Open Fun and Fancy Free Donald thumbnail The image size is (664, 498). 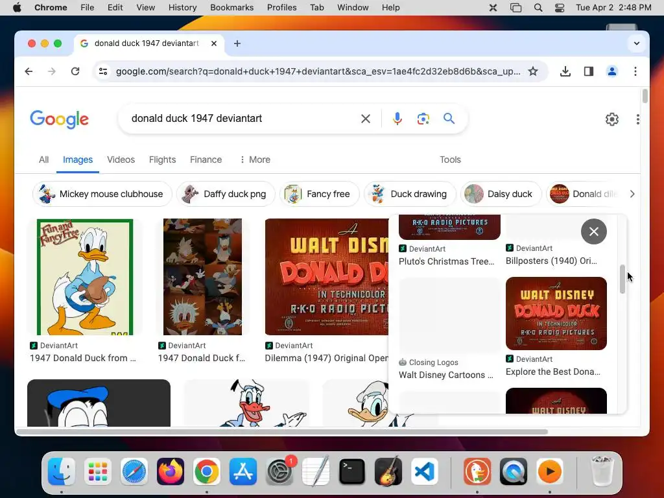[85, 277]
